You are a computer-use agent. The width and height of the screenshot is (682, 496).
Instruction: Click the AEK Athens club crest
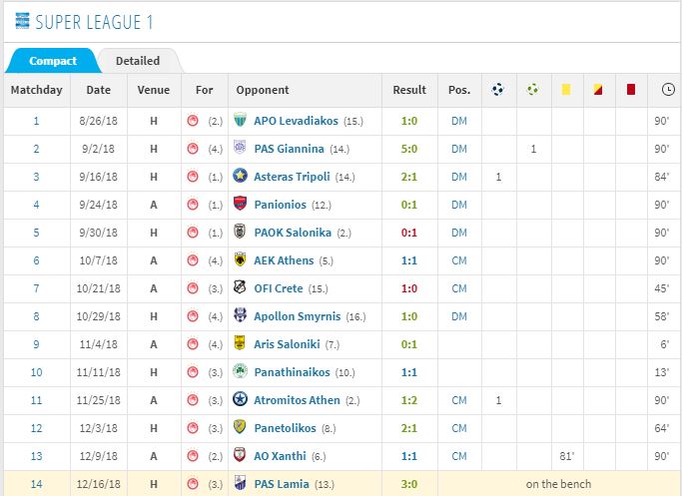click(x=240, y=260)
